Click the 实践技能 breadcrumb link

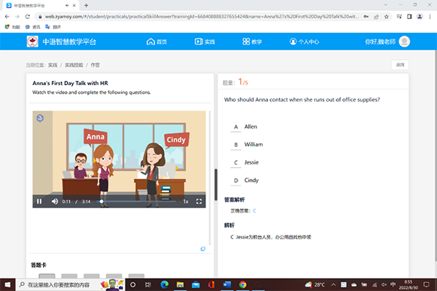coord(74,65)
